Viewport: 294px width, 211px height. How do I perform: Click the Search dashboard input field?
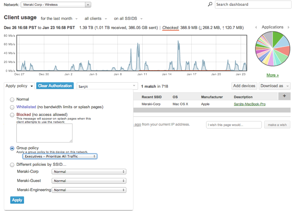click(x=253, y=5)
